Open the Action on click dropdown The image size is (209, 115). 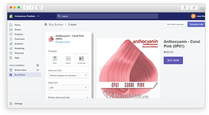tap(68, 75)
